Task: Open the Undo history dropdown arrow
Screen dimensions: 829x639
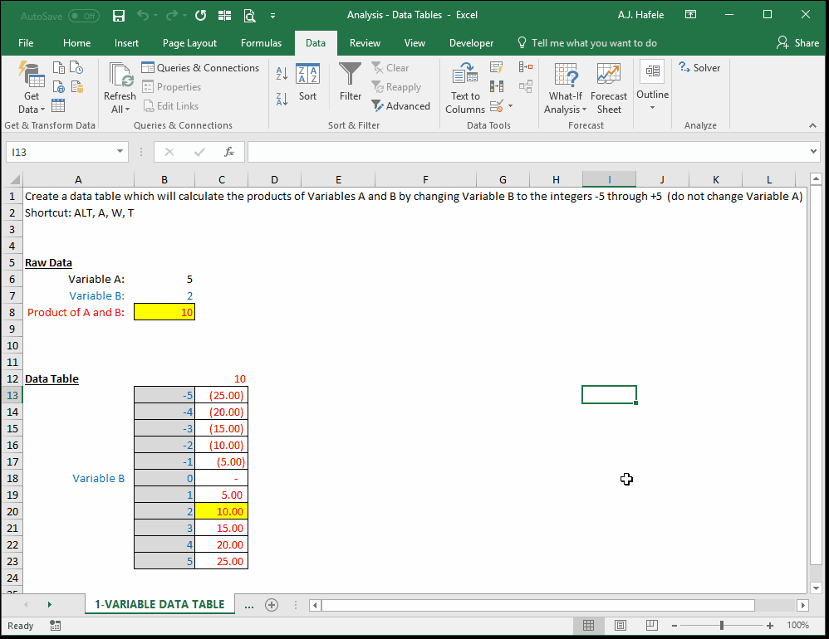Action: pyautogui.click(x=156, y=16)
